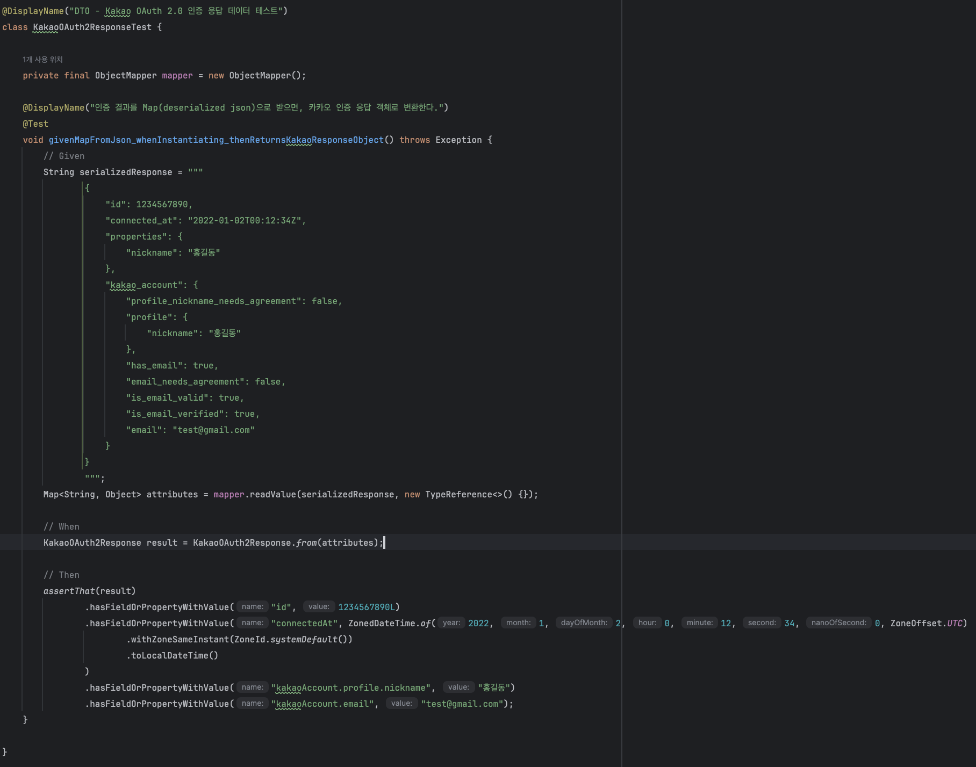Place the cursor on 'new ObjectMapper();'
976x767 pixels.
257,76
